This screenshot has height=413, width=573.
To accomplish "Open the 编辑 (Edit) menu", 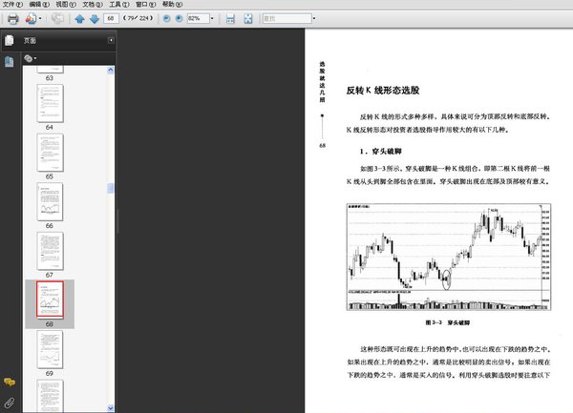I will point(39,5).
